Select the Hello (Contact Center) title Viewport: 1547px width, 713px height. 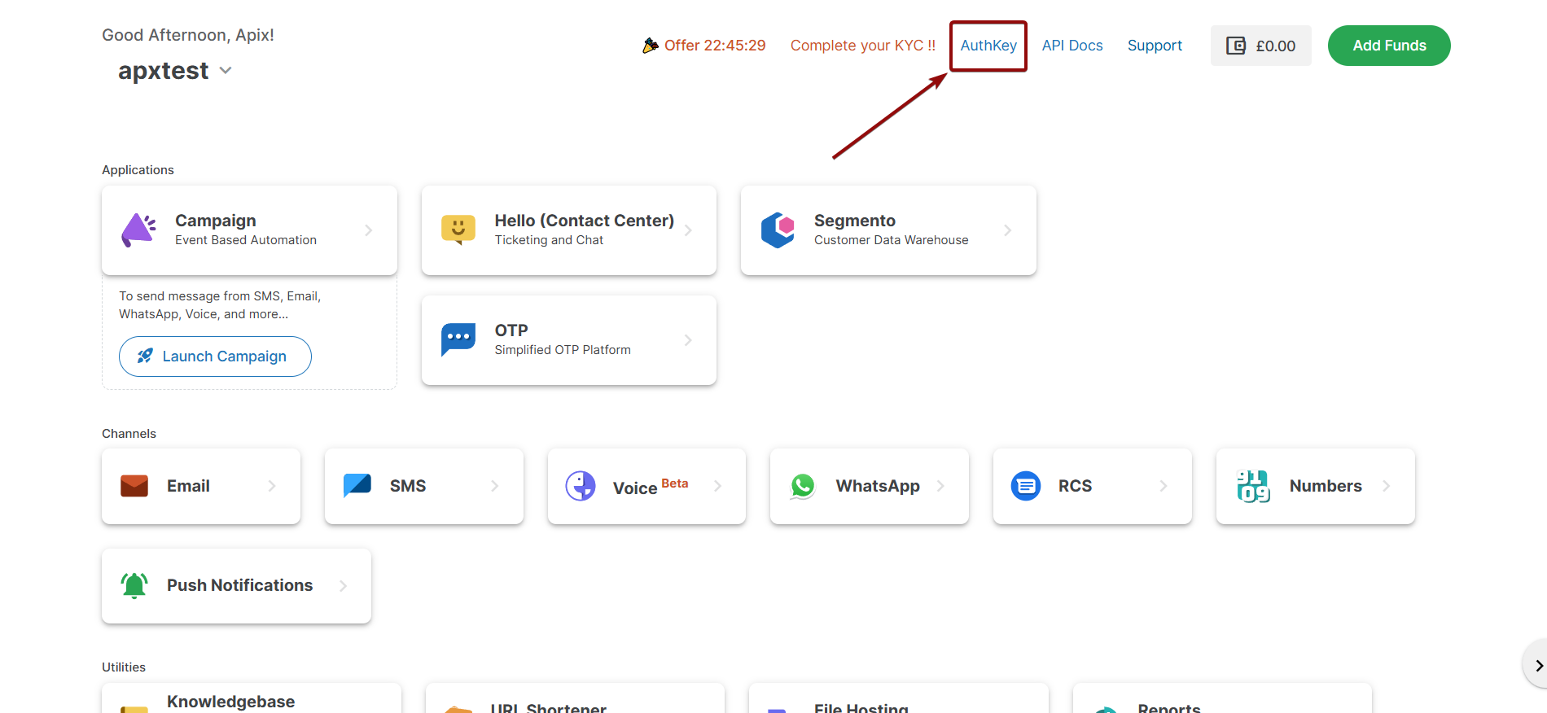click(x=585, y=221)
